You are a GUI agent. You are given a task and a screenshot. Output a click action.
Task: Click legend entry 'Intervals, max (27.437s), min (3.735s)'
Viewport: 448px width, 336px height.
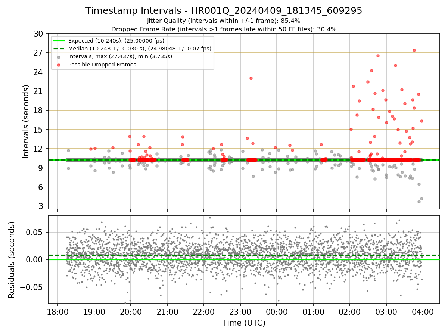coord(120,56)
